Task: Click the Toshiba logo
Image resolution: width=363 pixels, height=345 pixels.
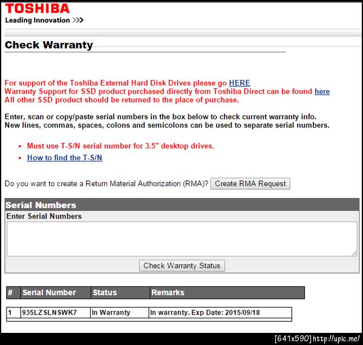Action: (38, 9)
